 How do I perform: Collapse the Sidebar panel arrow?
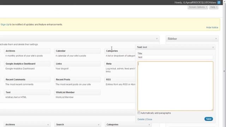click(x=216, y=38)
